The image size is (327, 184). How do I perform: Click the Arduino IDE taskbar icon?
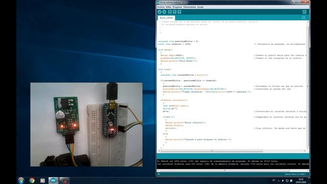(53, 180)
